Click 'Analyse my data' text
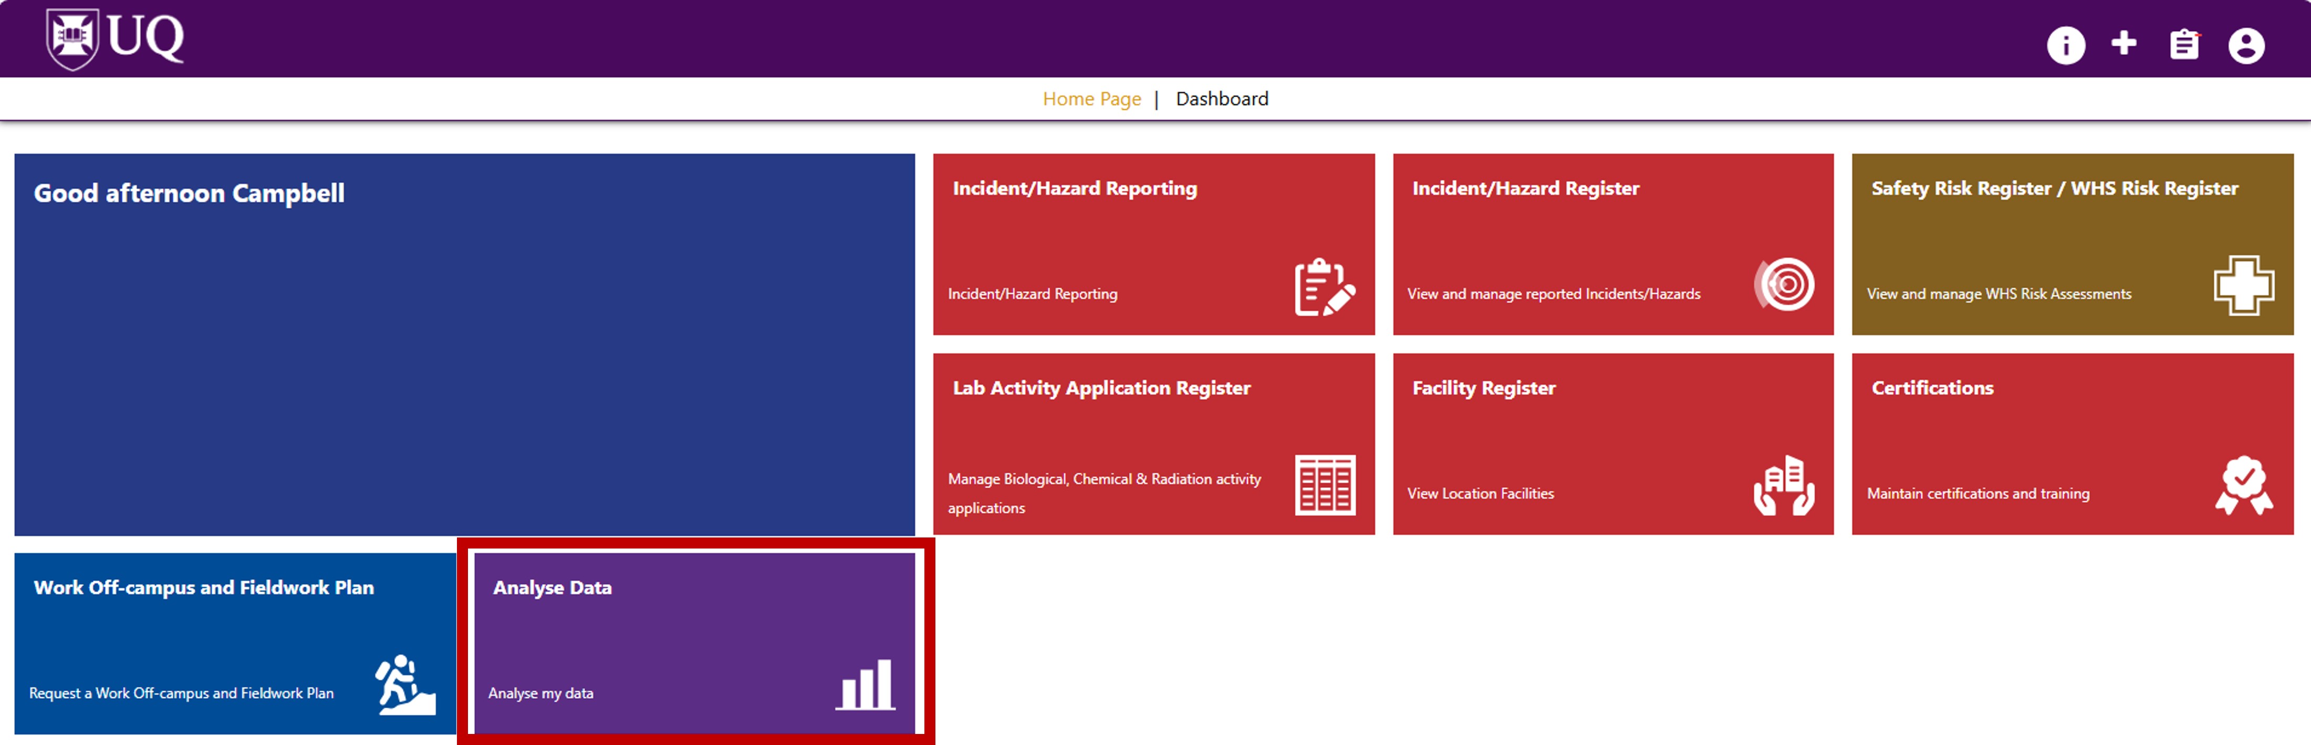The height and width of the screenshot is (745, 2311). point(540,693)
